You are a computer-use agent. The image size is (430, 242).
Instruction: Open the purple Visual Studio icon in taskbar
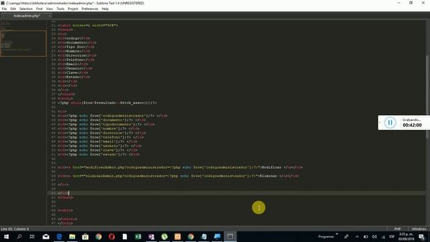(x=151, y=237)
